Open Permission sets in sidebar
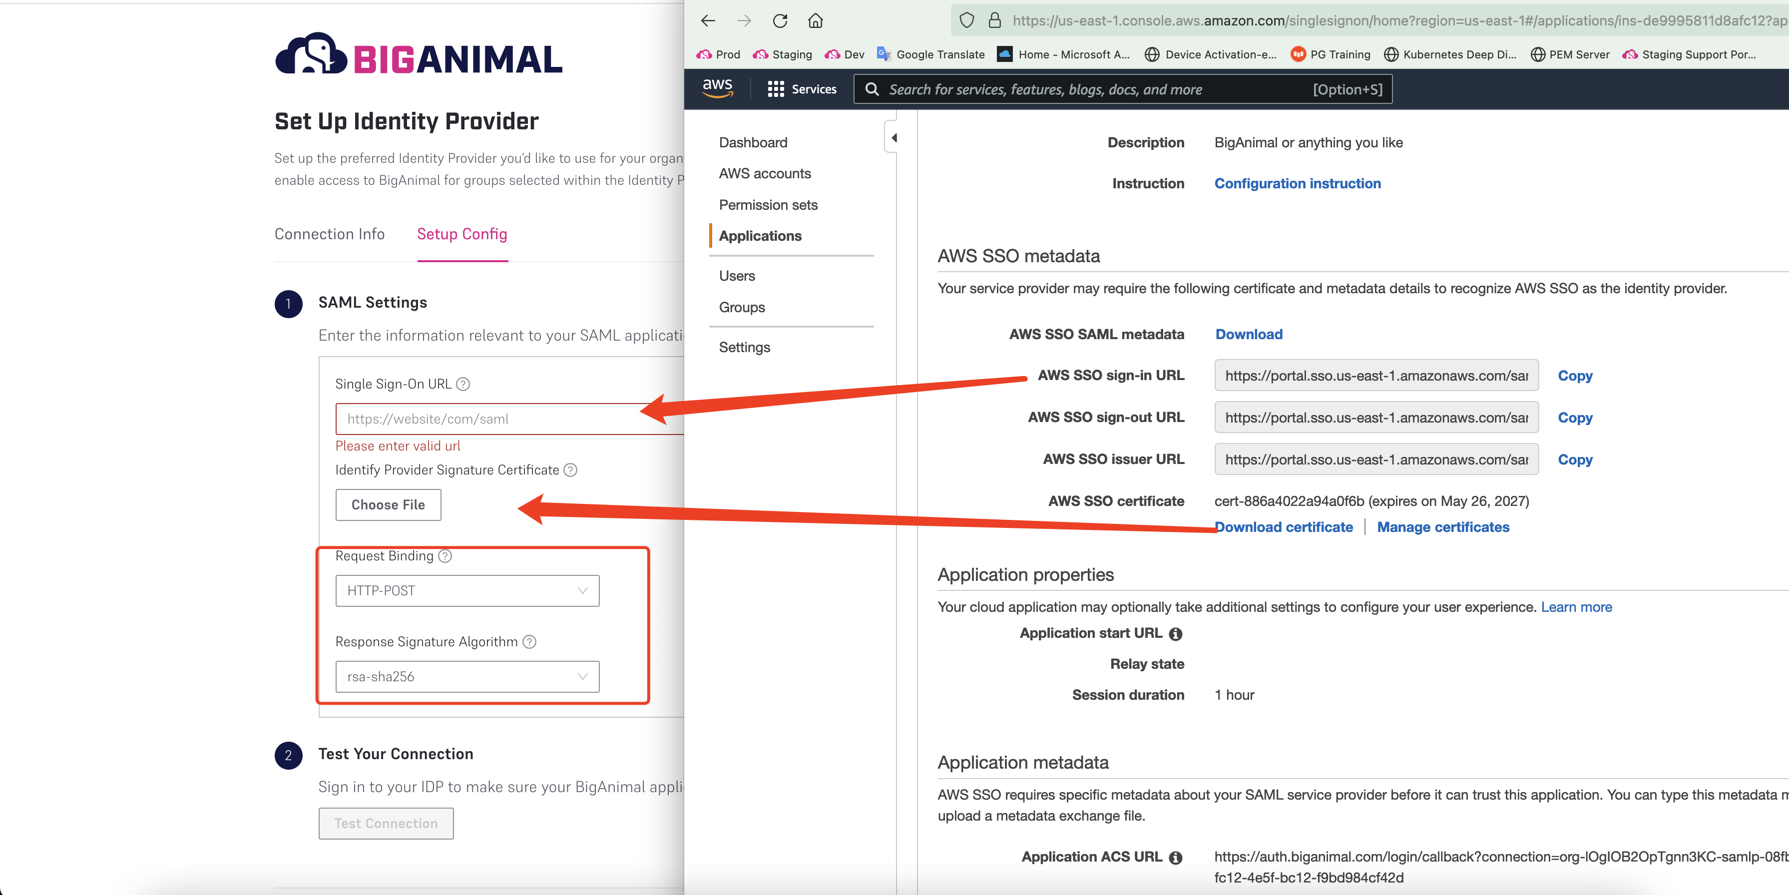 coord(768,205)
